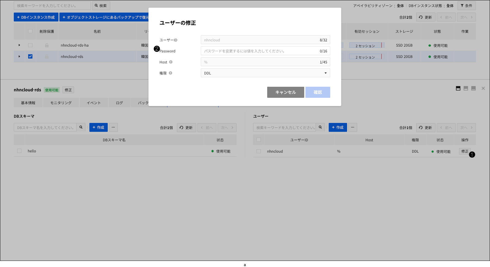
Task: Click the search magnifier in DBスキーマ panel
Action: click(x=81, y=127)
